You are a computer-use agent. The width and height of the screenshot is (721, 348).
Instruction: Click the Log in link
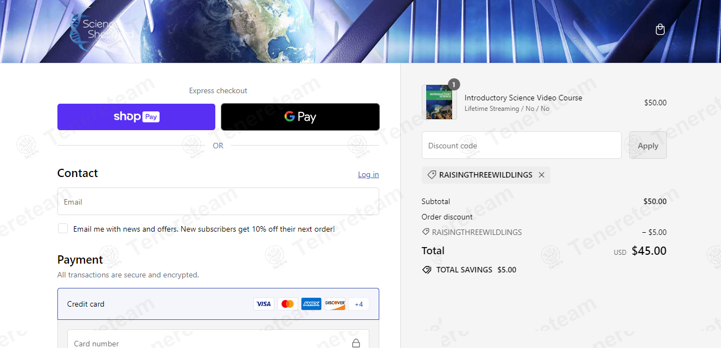point(368,174)
